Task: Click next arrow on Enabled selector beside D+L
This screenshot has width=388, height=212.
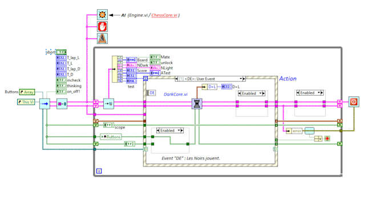Action: coord(264,93)
